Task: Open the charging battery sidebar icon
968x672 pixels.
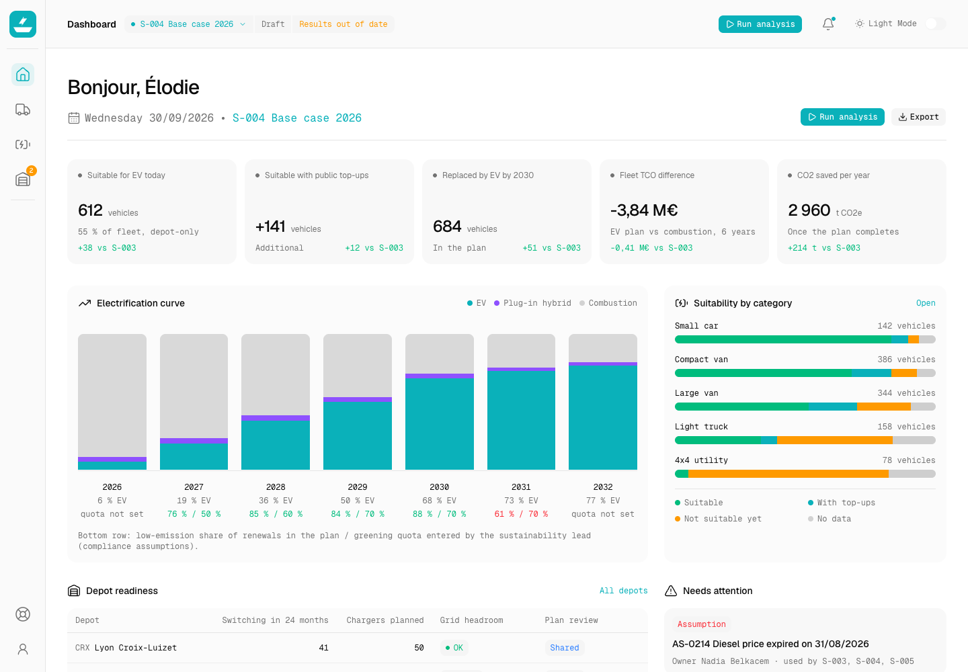Action: click(23, 144)
